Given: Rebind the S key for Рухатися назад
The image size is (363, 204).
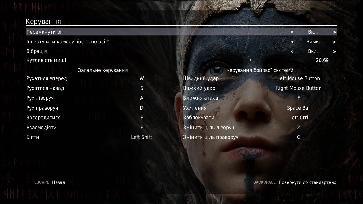Looking at the screenshot, I should pos(142,88).
